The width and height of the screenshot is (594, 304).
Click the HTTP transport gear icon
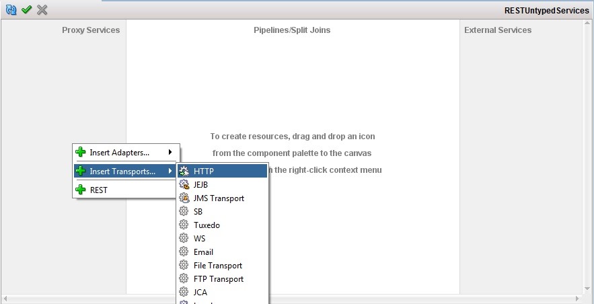pyautogui.click(x=184, y=172)
